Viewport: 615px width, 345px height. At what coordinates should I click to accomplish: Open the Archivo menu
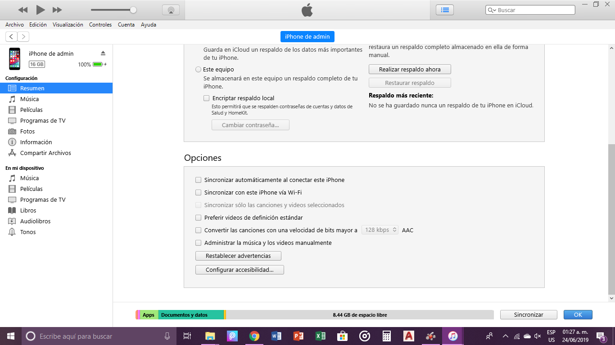point(14,25)
